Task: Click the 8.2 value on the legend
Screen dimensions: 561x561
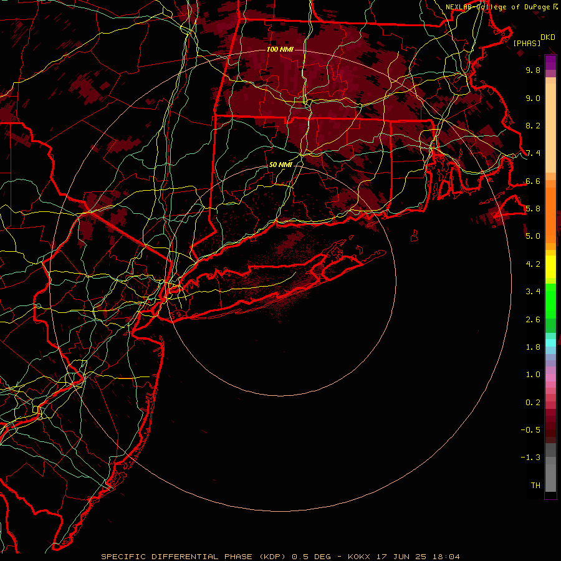Action: [x=533, y=125]
